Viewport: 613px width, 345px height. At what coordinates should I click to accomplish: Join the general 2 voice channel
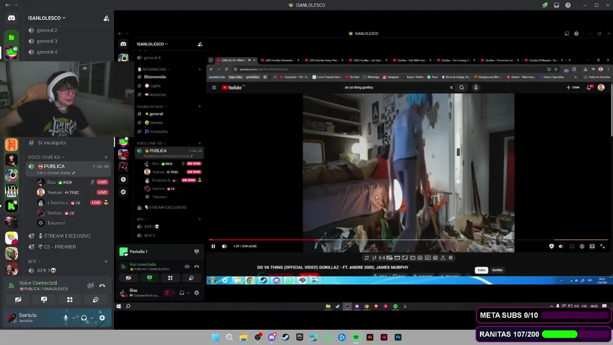point(47,30)
